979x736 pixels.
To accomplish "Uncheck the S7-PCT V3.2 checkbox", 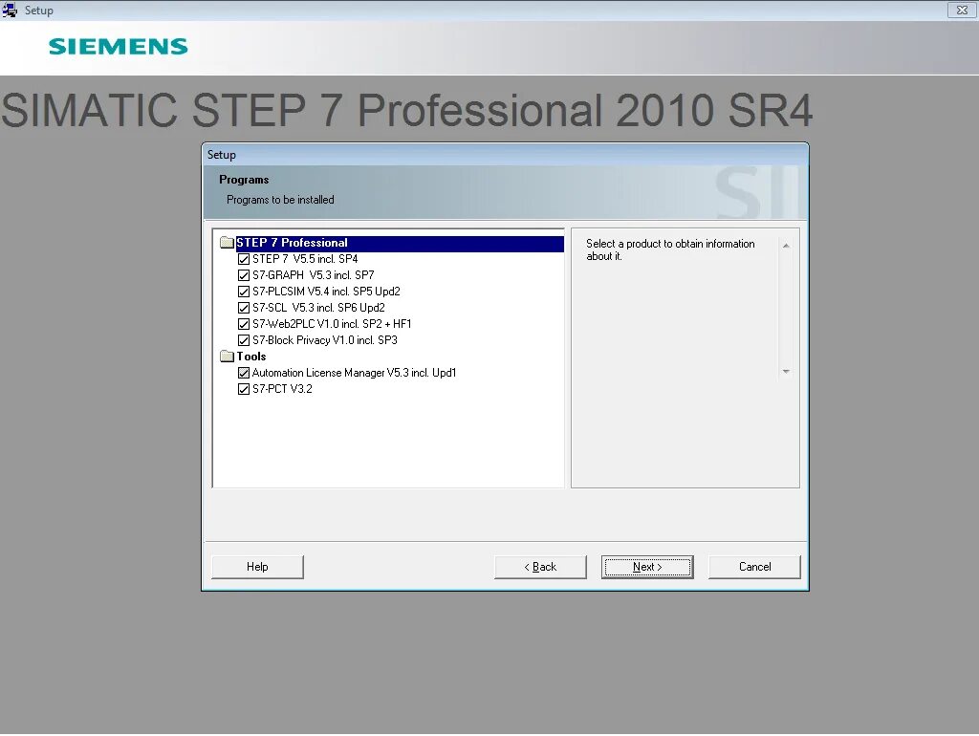I will (244, 389).
